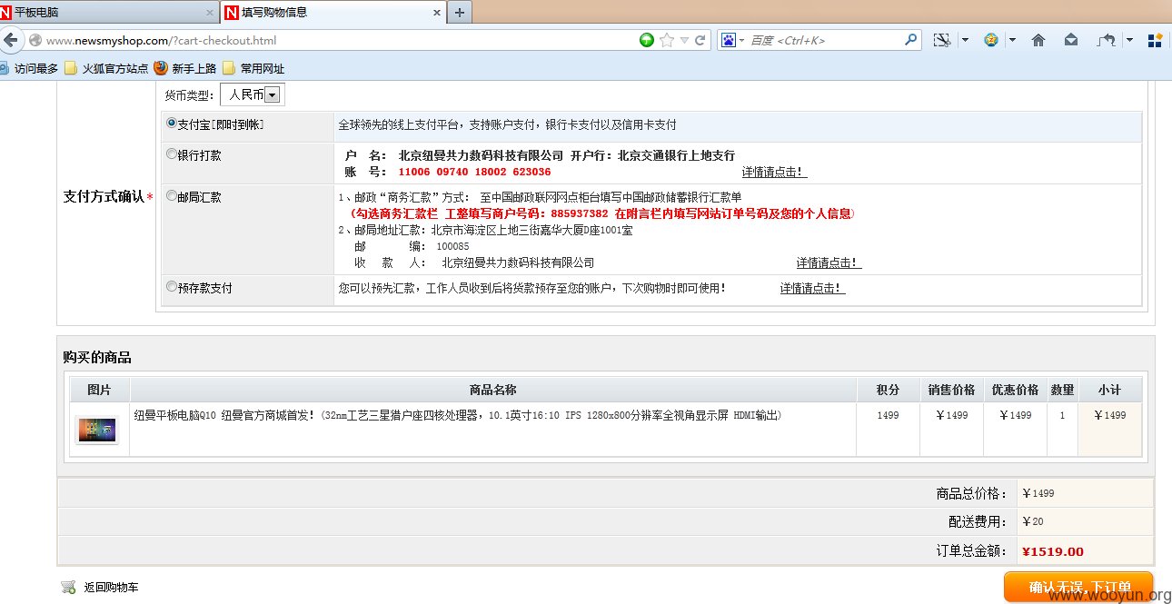Expand dropdown arrow next to scissors icon
1172x604 pixels.
pos(965,40)
